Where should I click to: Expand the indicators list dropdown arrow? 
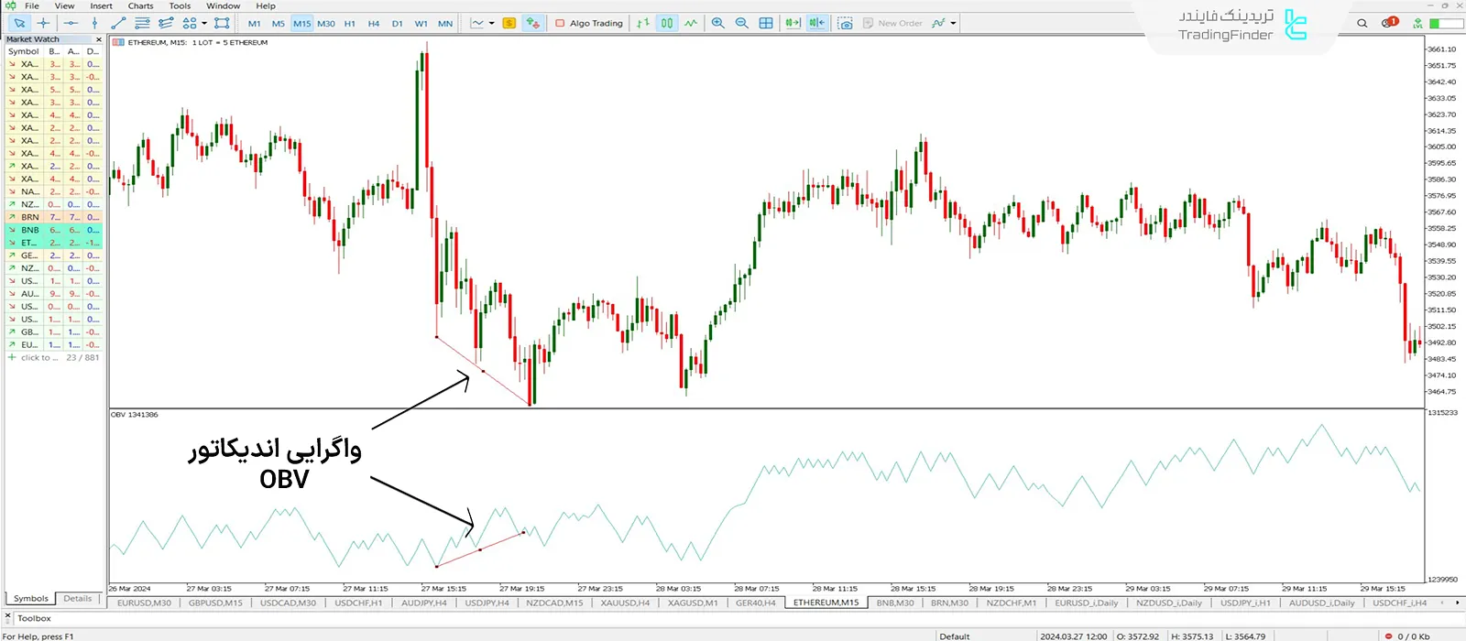tap(954, 23)
